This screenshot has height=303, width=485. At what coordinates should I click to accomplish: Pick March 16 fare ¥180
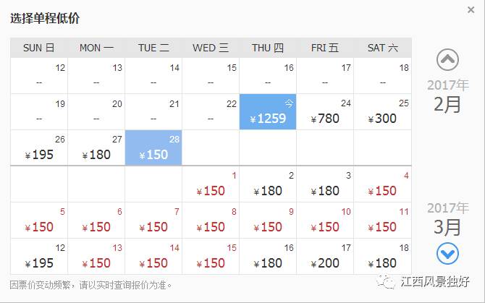pos(267,257)
